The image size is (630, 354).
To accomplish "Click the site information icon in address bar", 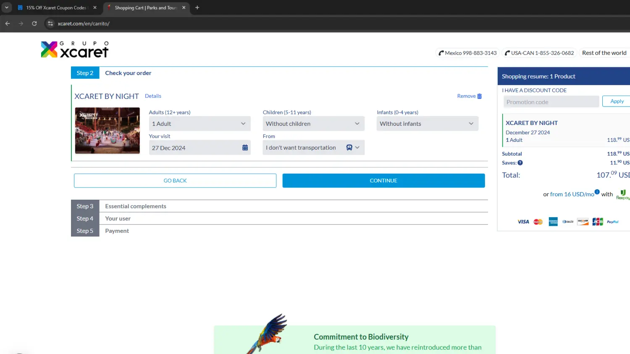I will [50, 23].
